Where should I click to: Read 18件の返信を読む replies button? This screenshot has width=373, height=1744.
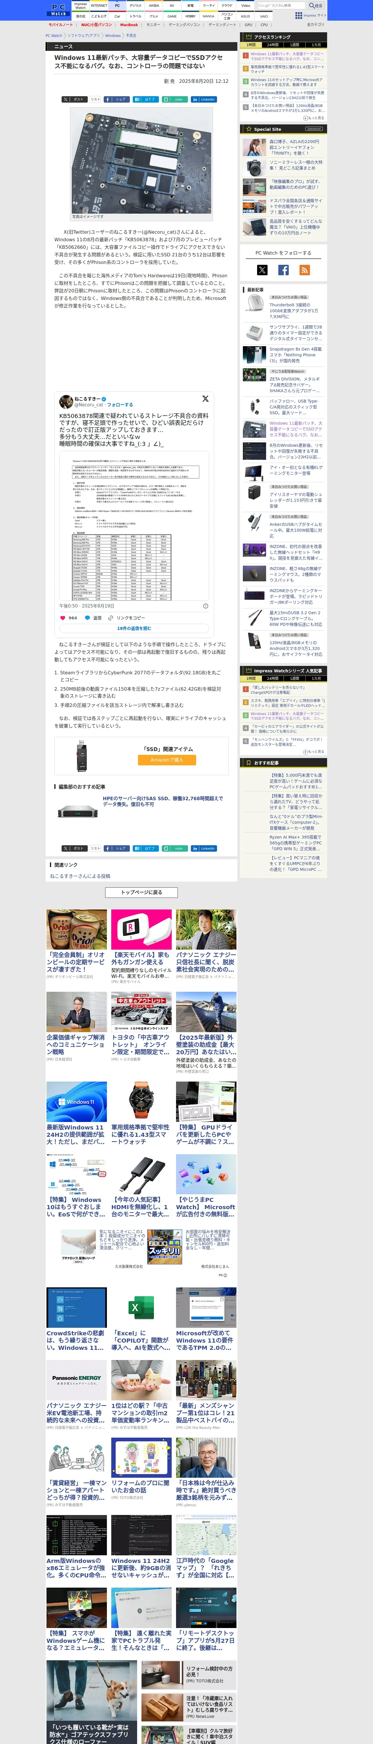134,628
